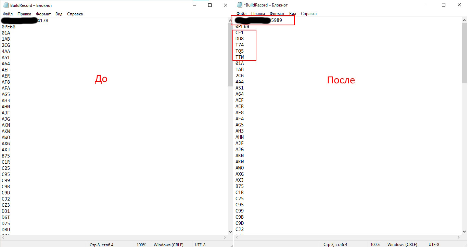
Task: Click the horizontal scroll-left arrow in the unsaved *BuildRecord window
Action: [x=237, y=237]
